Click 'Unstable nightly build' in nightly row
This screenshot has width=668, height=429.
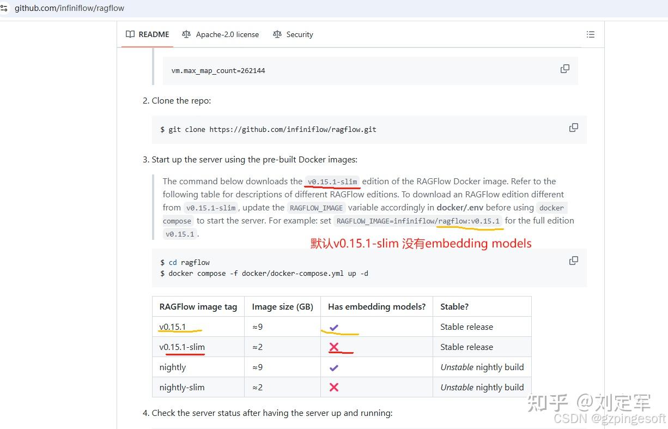click(482, 367)
